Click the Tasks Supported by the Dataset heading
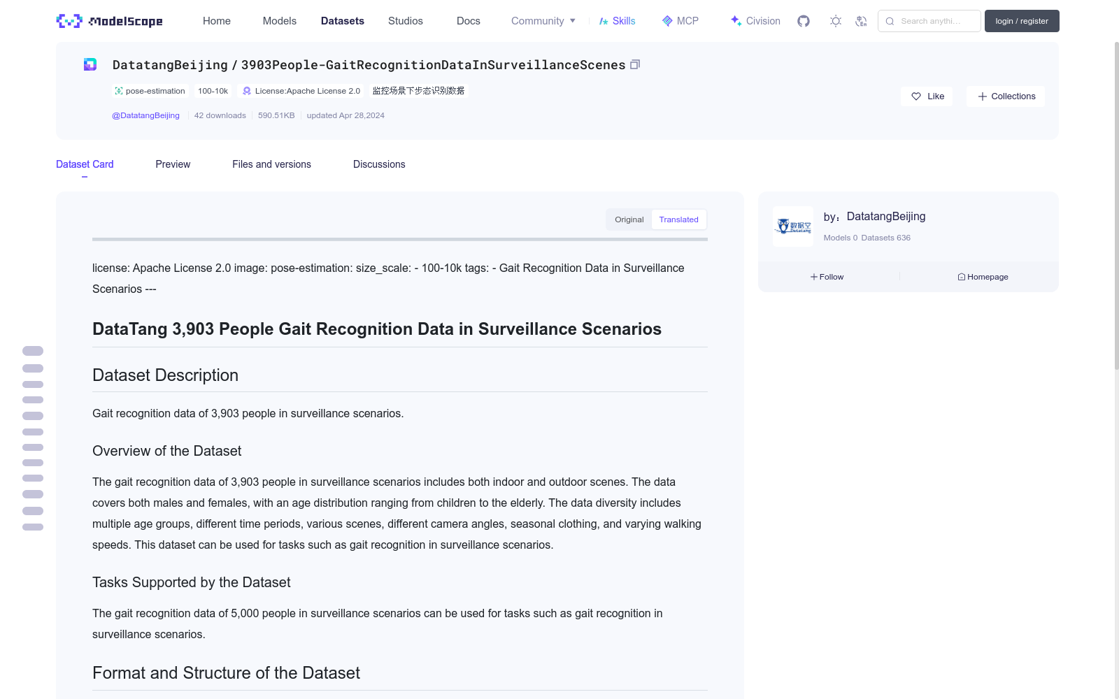1119x699 pixels. (191, 582)
